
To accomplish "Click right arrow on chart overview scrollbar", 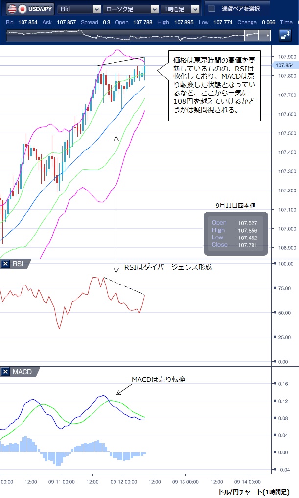I will click(267, 36).
